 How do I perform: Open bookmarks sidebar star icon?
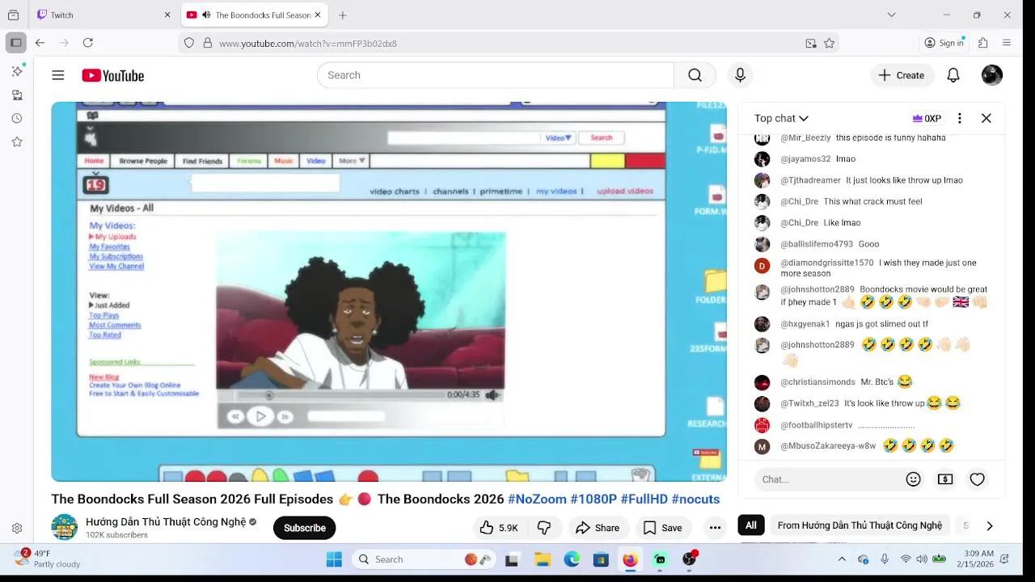coord(17,142)
